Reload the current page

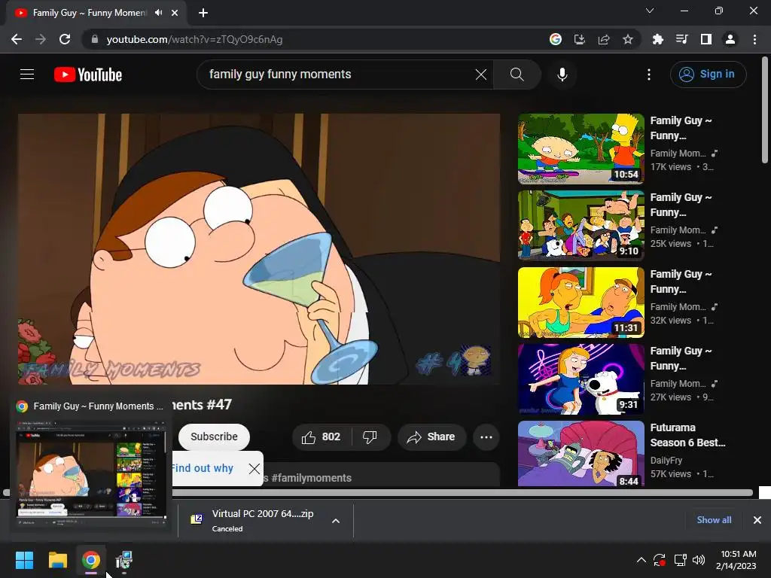[x=65, y=39]
